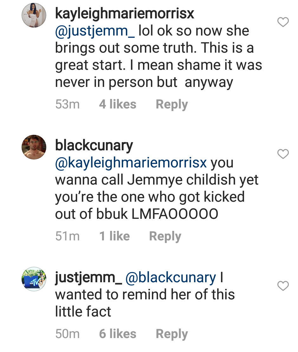View the 4 likes on the first comment
298x352 pixels.
point(118,104)
